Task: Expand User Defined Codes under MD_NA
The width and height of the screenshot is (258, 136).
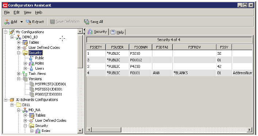Action: [x=25, y=121]
